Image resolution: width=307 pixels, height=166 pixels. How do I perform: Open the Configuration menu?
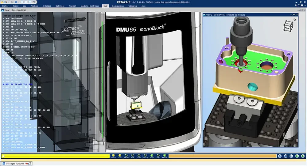pos(118,6)
